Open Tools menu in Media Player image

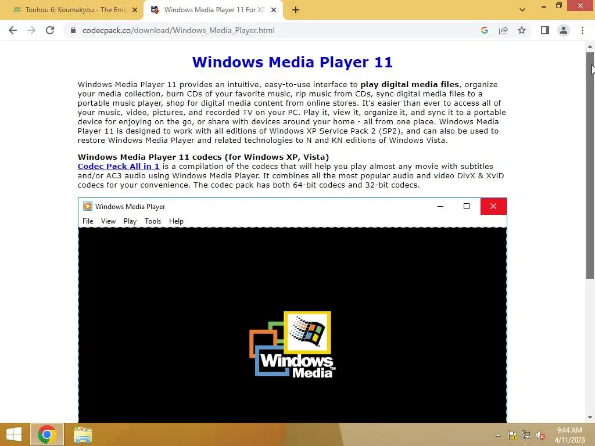click(x=153, y=221)
